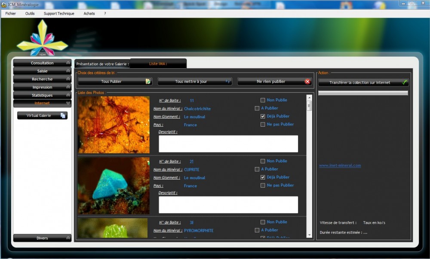This screenshot has height=259, width=430.
Task: Click Transférer la collection sur internet
Action: 363,82
